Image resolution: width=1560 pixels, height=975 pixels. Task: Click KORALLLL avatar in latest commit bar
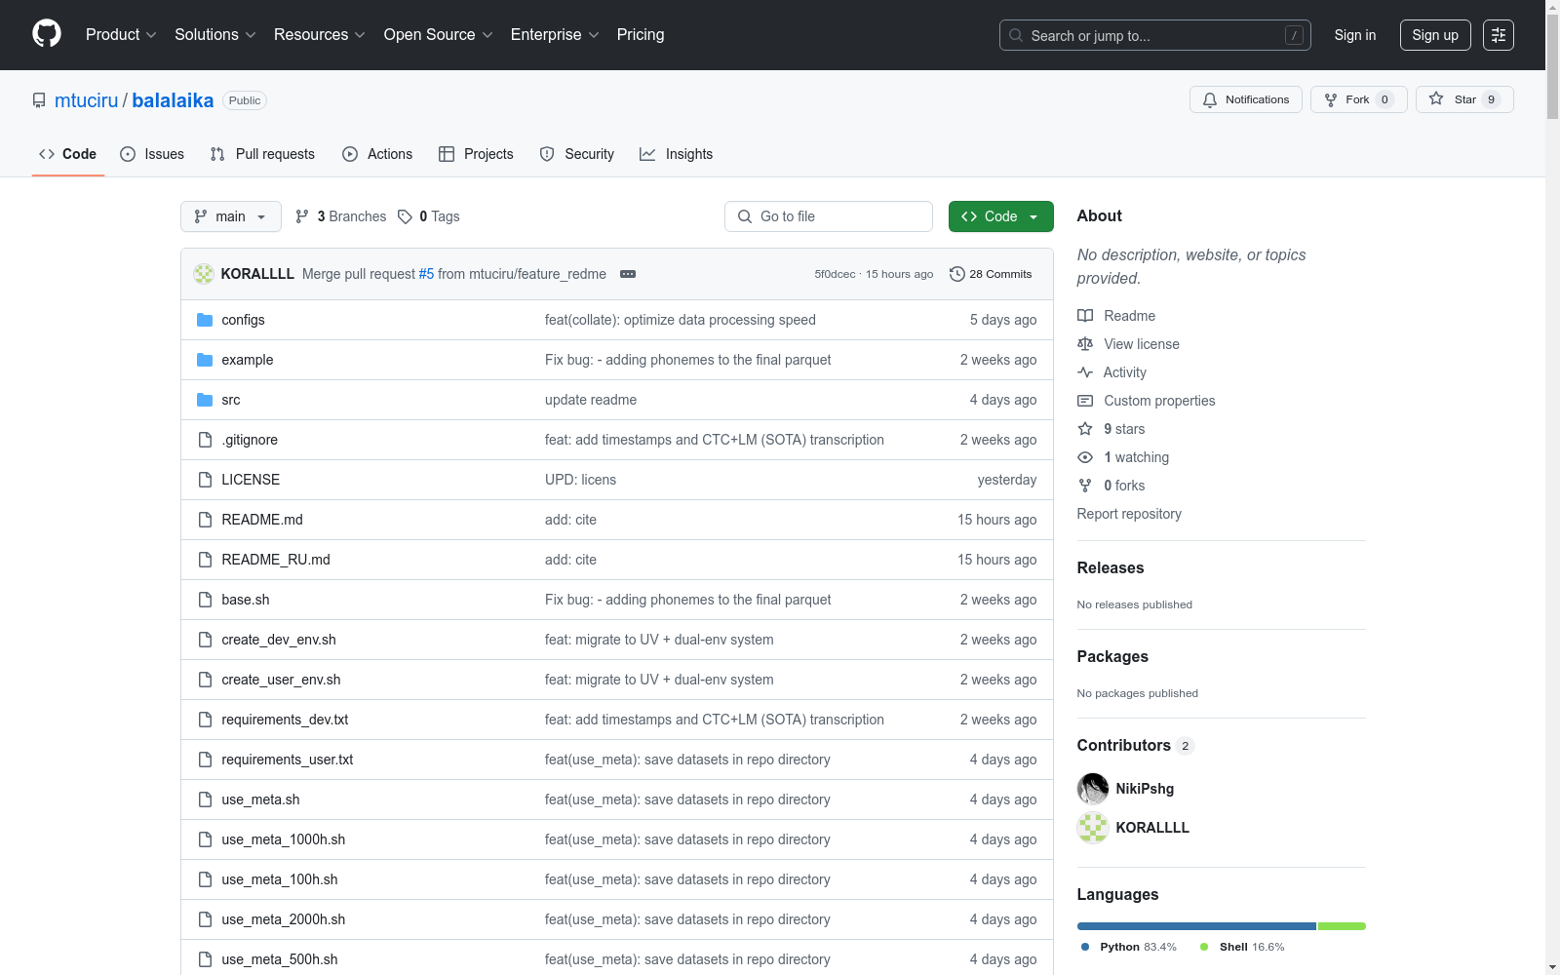(204, 274)
